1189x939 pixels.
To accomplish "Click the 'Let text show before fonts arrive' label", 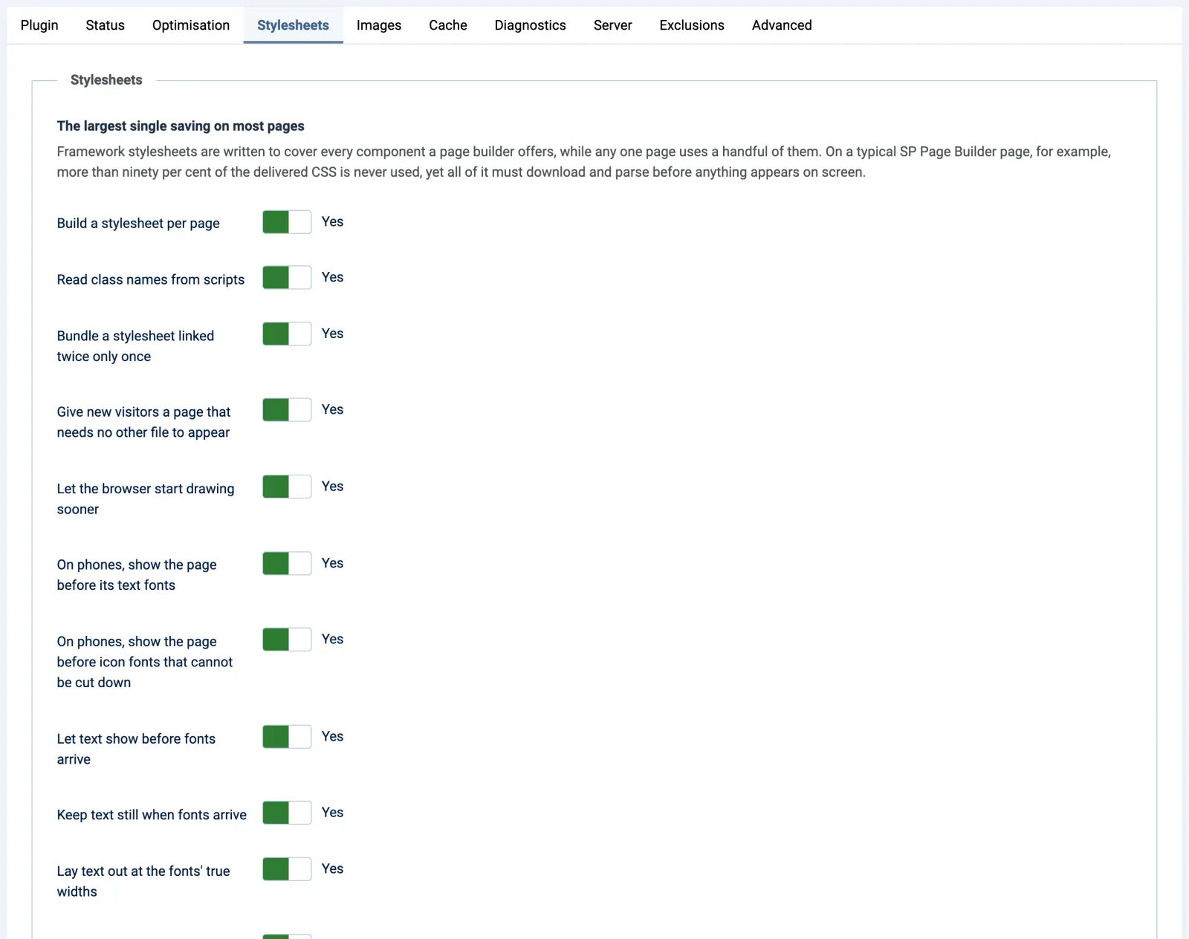I will 136,749.
